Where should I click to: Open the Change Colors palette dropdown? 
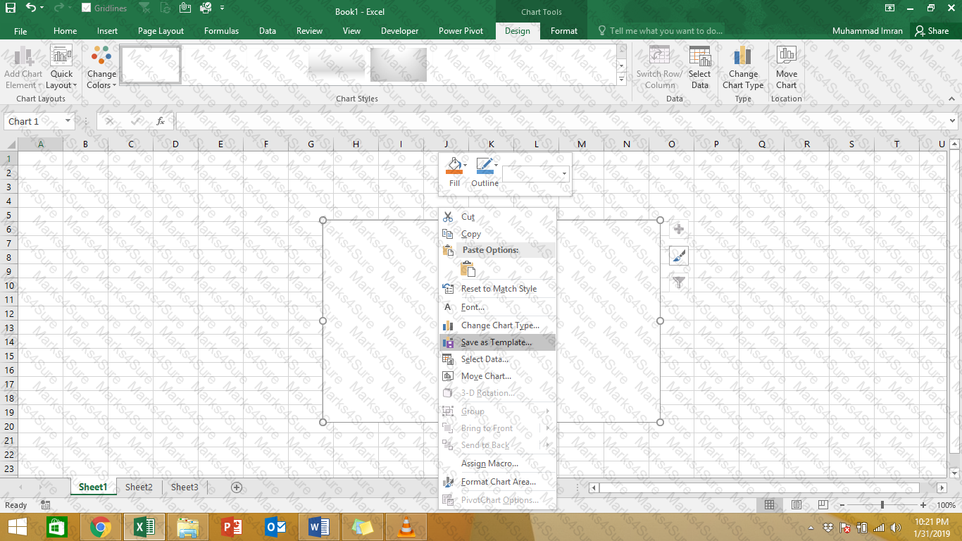click(101, 68)
